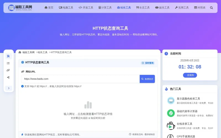Click the 实时查询 badge
221x138 pixels.
(148, 63)
